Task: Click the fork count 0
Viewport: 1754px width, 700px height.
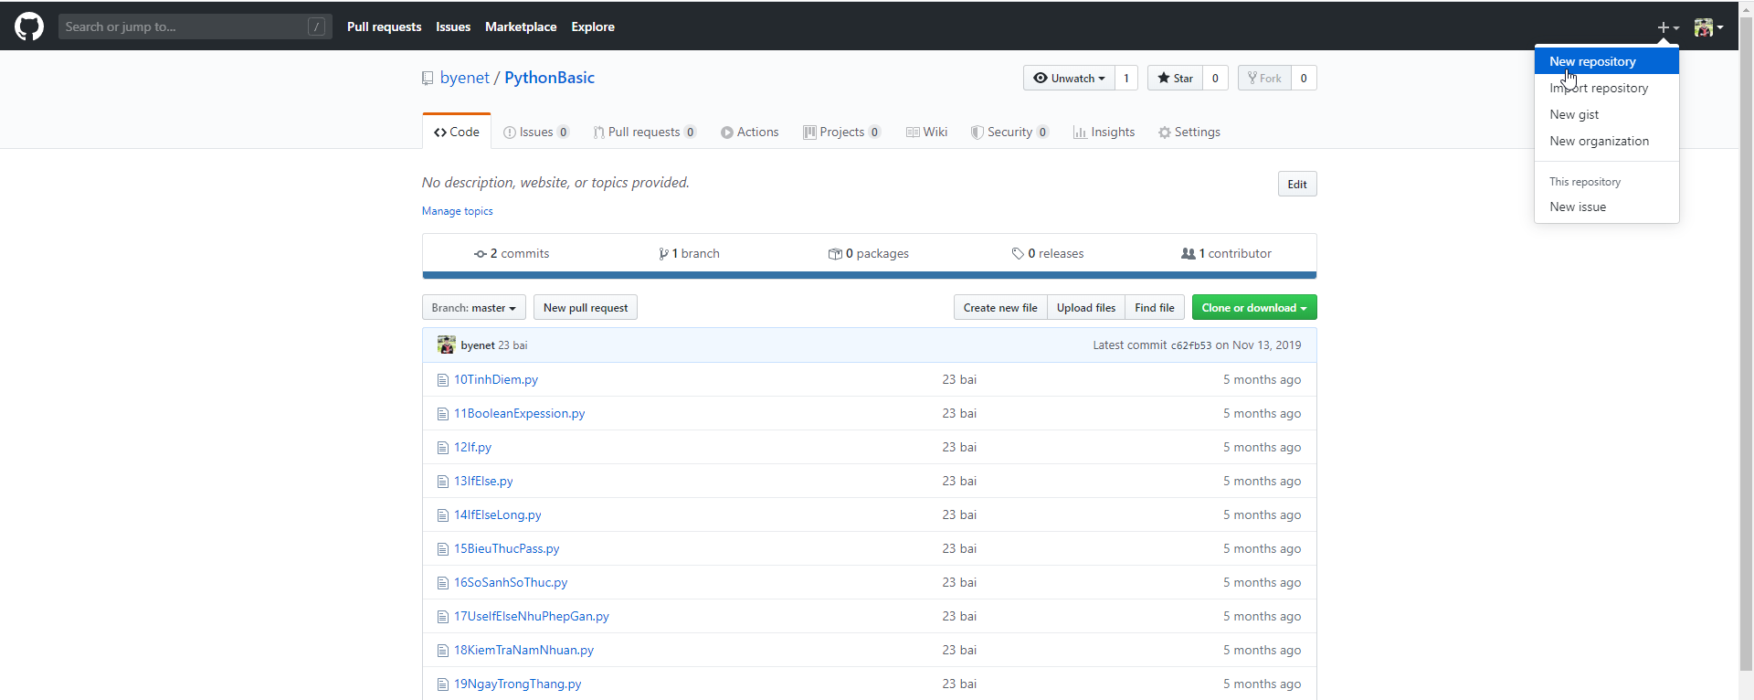Action: coord(1304,78)
